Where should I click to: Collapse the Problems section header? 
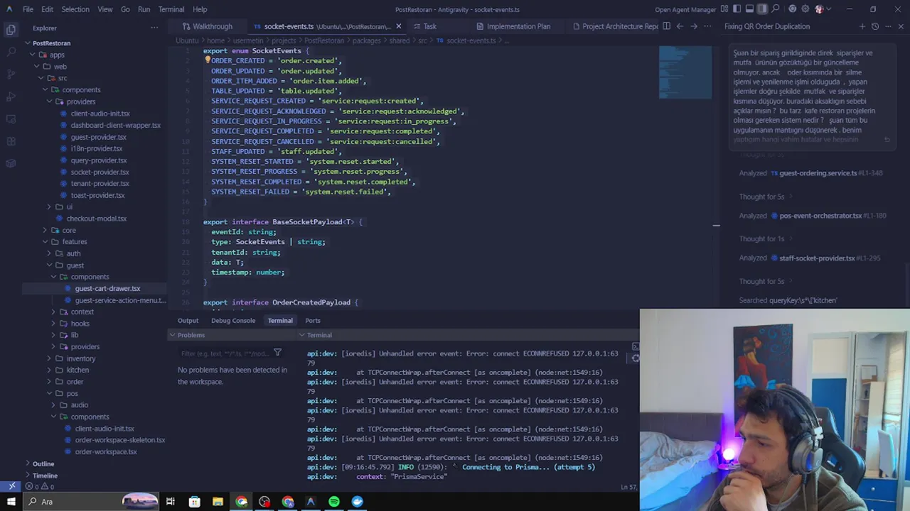(x=191, y=335)
